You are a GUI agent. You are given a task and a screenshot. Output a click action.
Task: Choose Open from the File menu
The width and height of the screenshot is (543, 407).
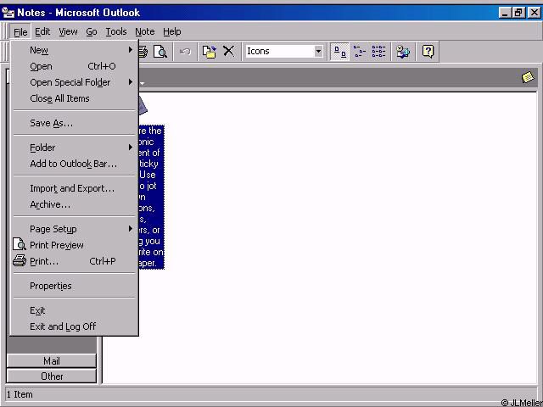[x=74, y=66]
